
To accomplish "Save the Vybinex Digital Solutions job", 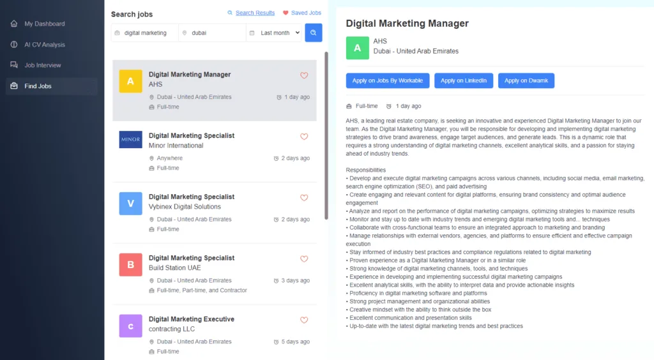I will (304, 198).
